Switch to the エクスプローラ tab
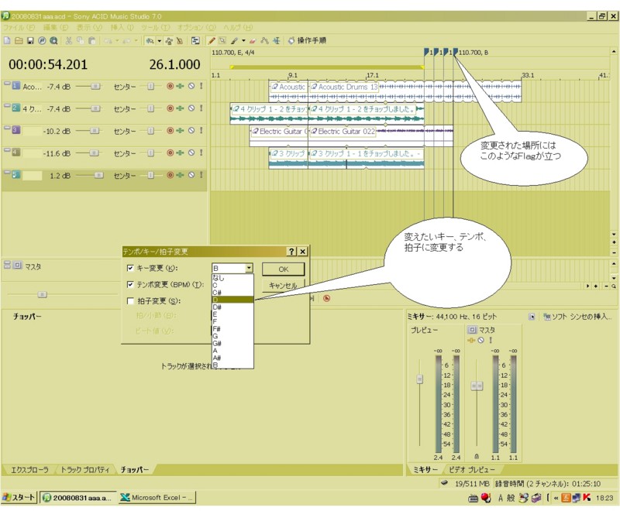The height and width of the screenshot is (511, 620). (29, 469)
